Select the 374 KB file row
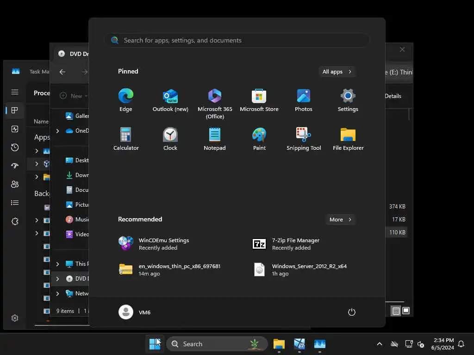Screen dimensions: 474x355 (x=397, y=207)
